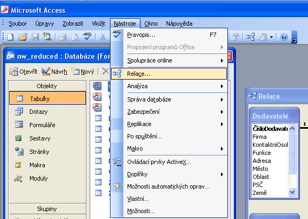Viewport: 308px width, 219px height.
Task: Select Funkce field in Dodavatelé table
Action: [270, 153]
